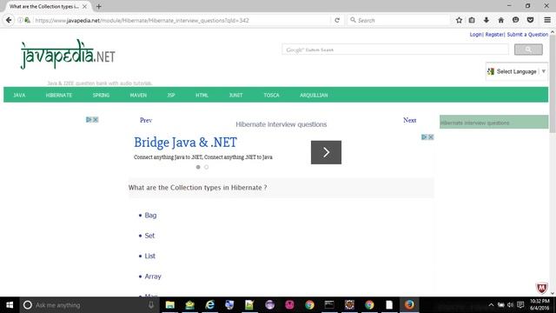
Task: Click the Bag list item
Action: coord(150,215)
